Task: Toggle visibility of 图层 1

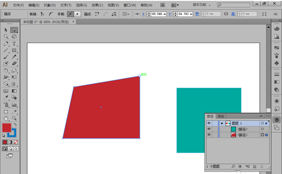Action: pyautogui.click(x=209, y=123)
